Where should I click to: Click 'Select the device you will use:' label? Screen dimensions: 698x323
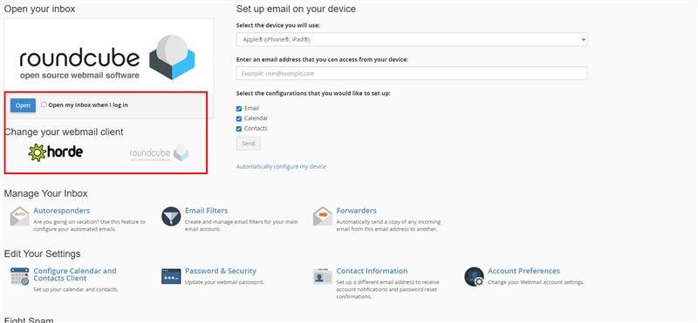tap(277, 25)
